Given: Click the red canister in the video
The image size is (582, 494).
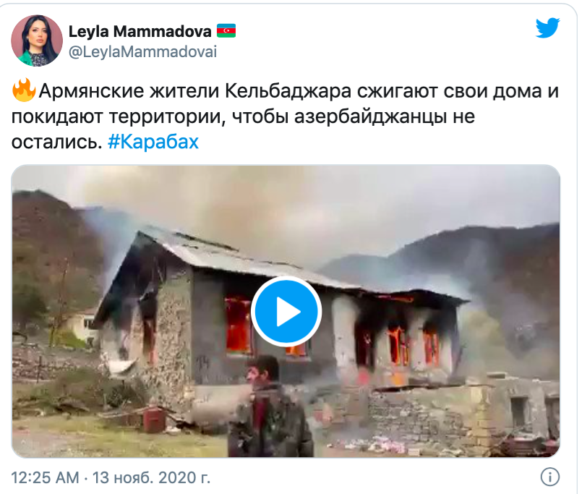Looking at the screenshot, I should [x=154, y=420].
